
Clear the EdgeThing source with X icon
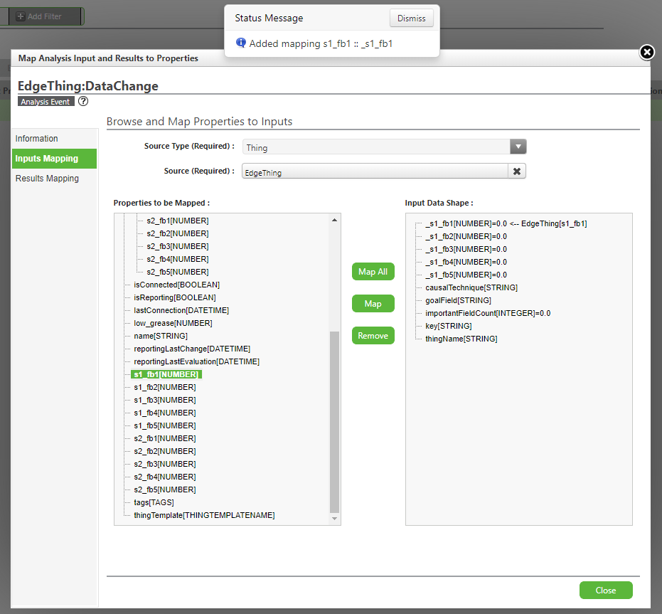pyautogui.click(x=517, y=171)
